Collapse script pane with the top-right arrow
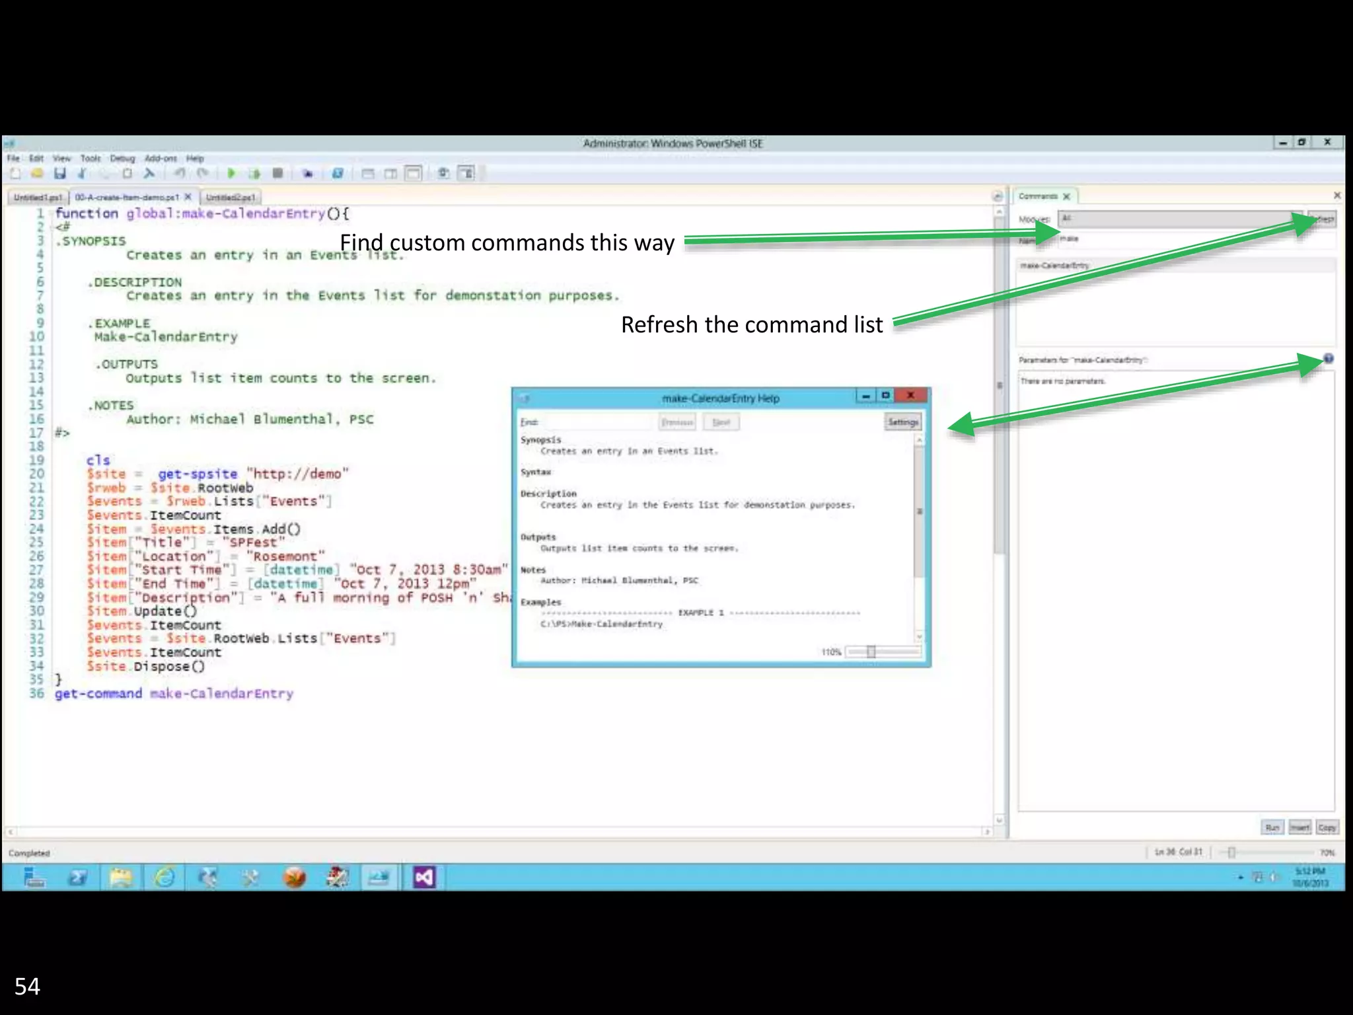The height and width of the screenshot is (1015, 1353). point(998,196)
